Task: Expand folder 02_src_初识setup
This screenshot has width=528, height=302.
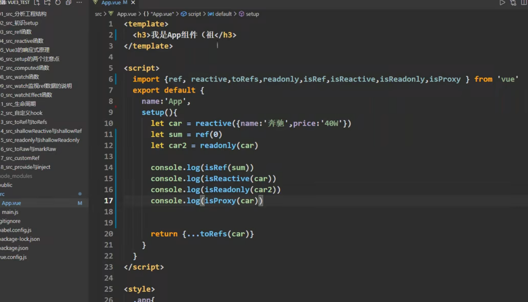Action: click(x=19, y=23)
